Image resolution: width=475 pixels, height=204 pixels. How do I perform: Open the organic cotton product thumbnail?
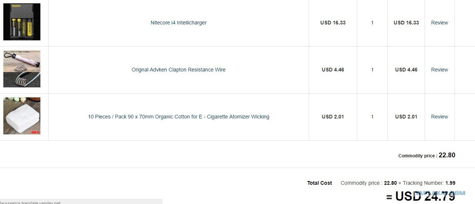(x=22, y=116)
